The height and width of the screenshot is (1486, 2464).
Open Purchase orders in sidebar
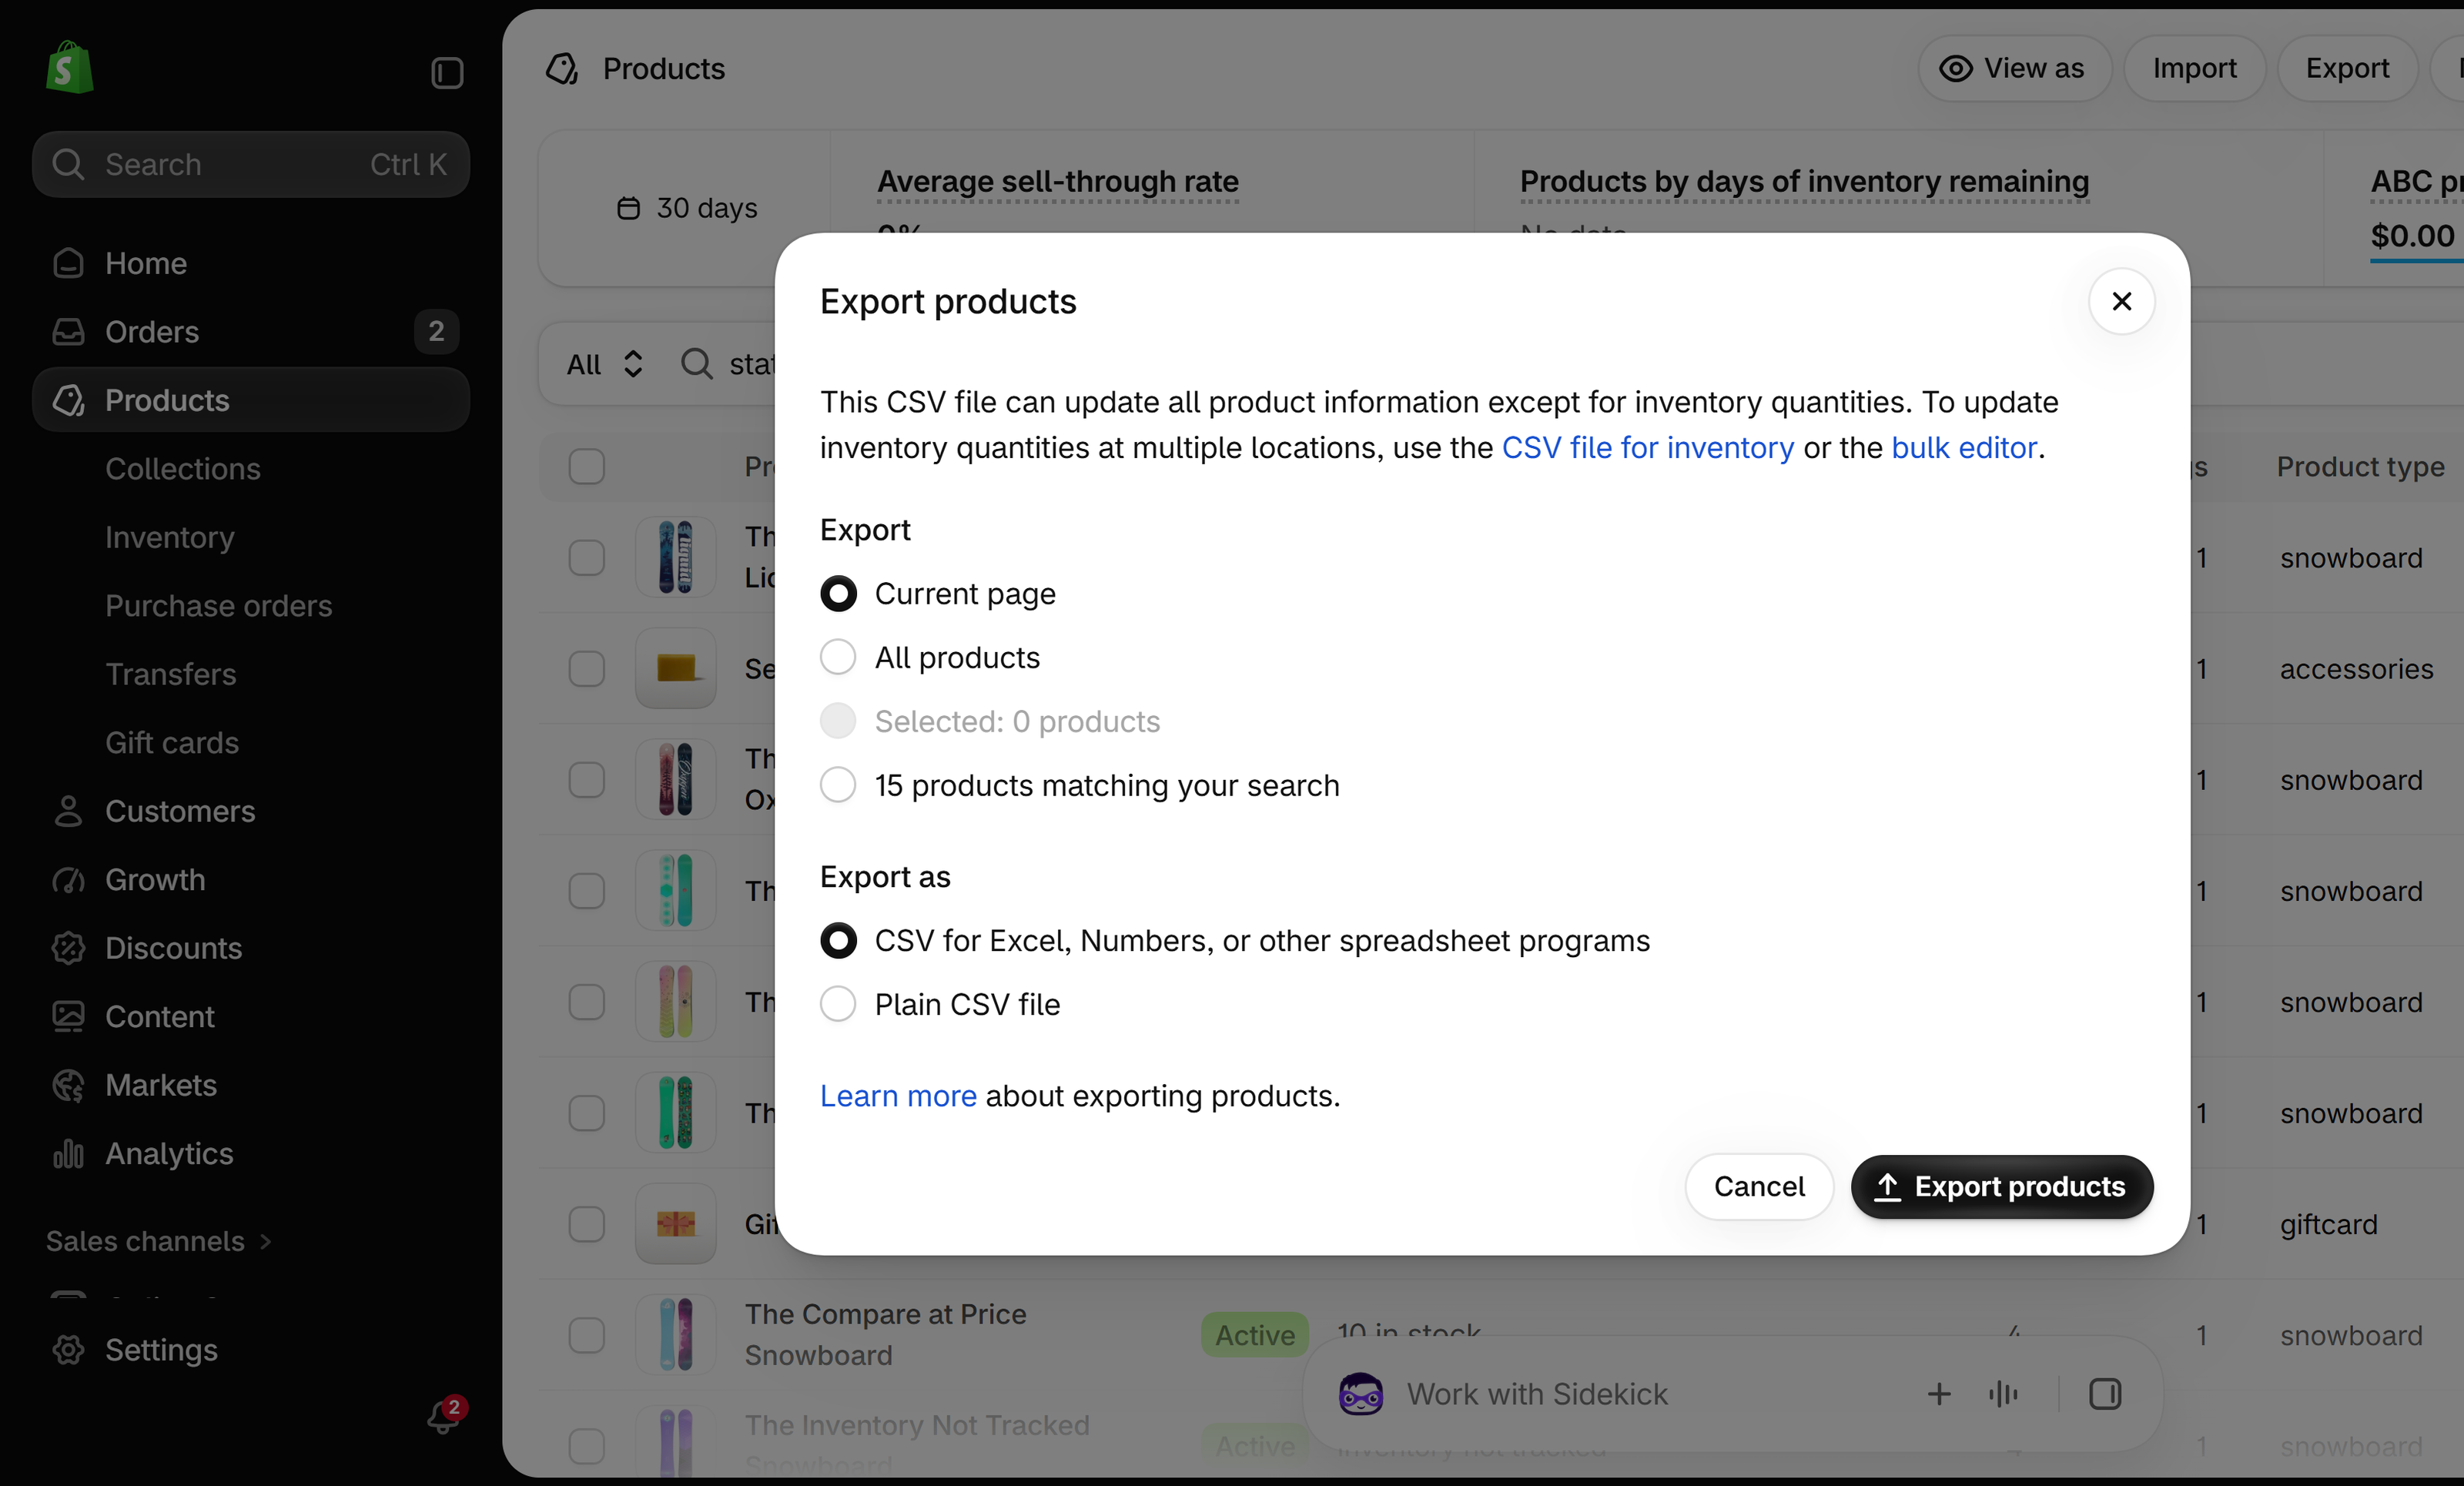point(219,605)
